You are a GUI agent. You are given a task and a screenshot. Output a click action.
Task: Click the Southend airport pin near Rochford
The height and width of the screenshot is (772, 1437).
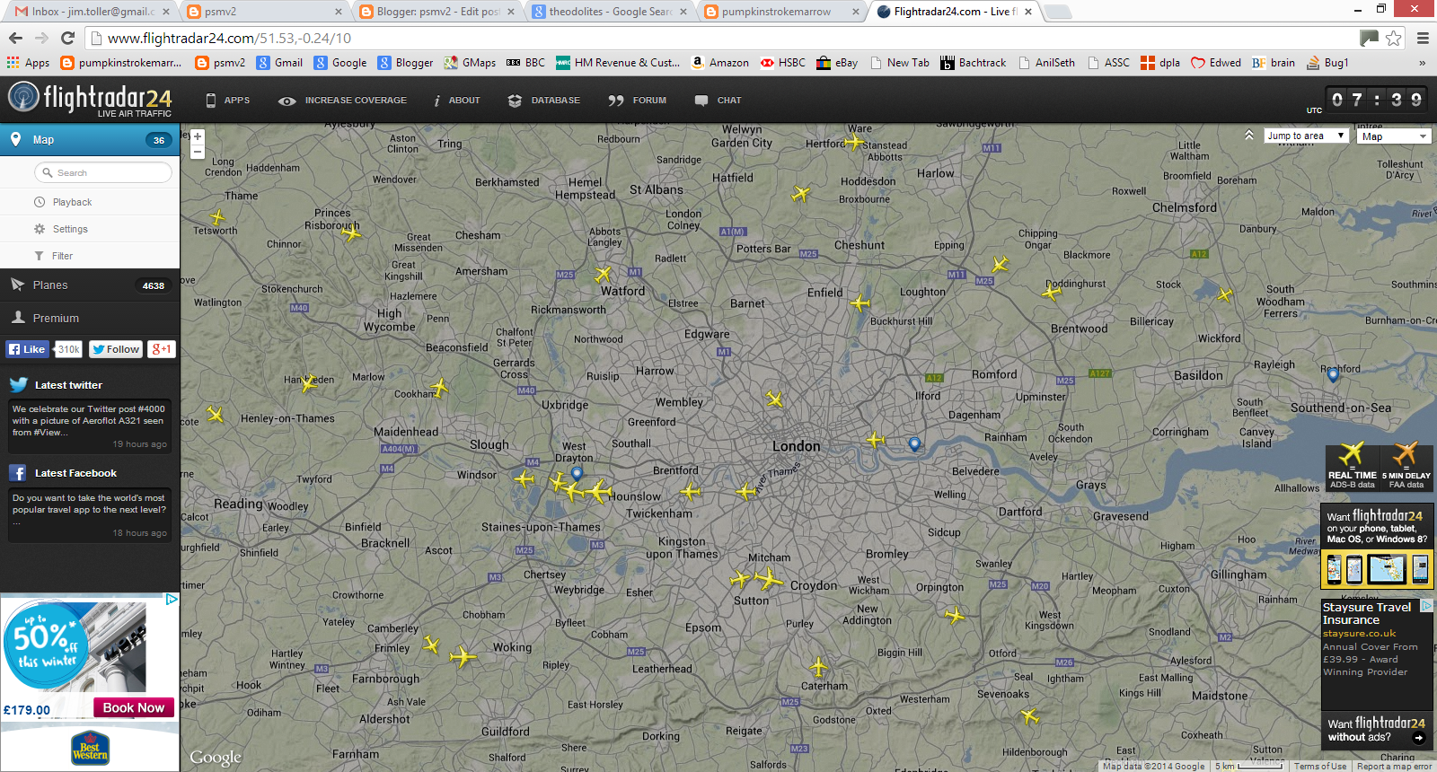click(x=1333, y=375)
